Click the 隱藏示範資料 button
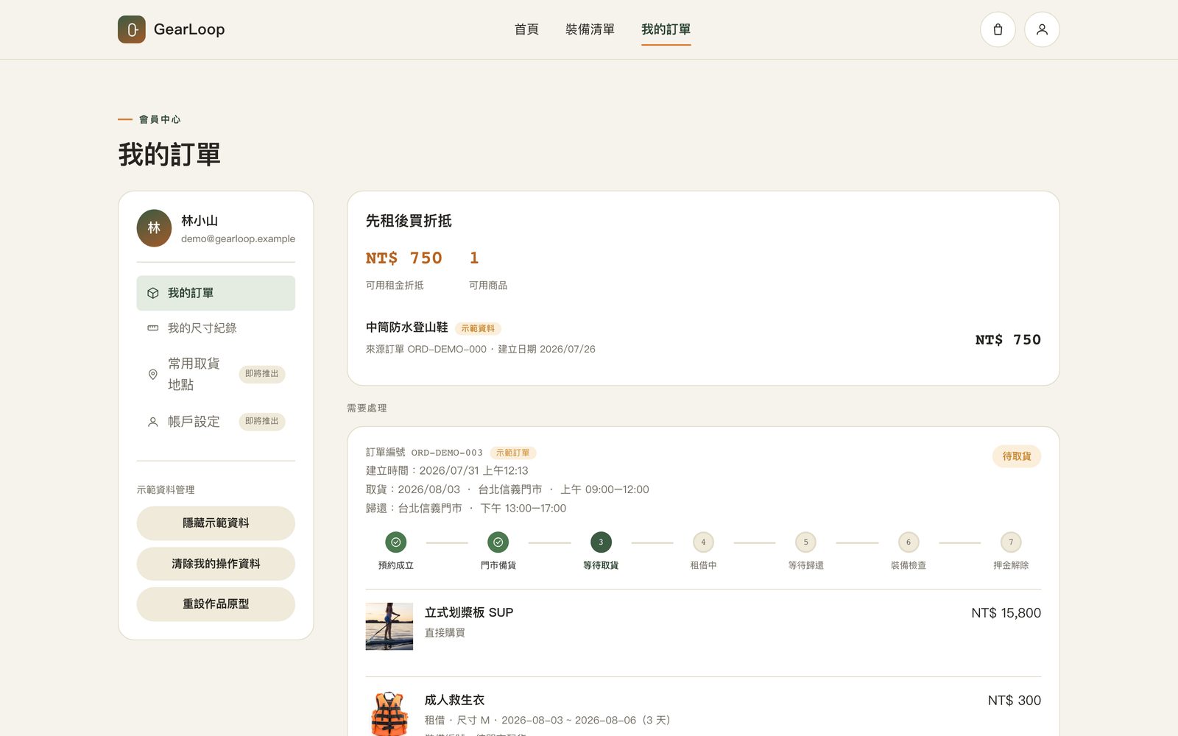The height and width of the screenshot is (736, 1178). (216, 523)
